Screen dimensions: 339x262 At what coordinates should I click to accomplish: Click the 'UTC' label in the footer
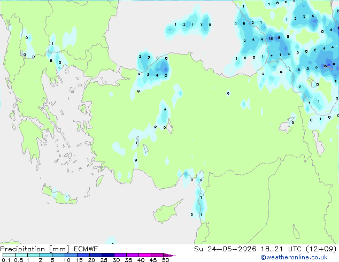point(295,249)
